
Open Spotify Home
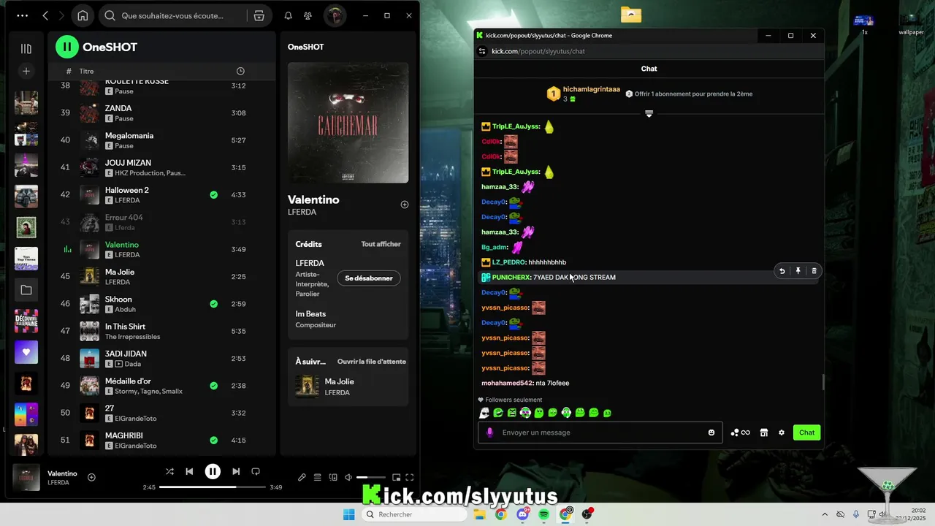click(83, 15)
